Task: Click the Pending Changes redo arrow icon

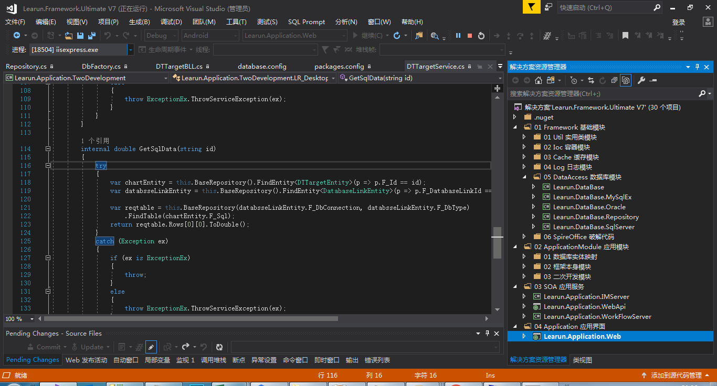Action: 185,347
